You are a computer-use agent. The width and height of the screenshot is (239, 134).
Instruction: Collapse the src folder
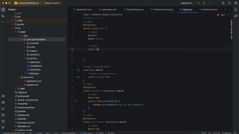point(13,28)
